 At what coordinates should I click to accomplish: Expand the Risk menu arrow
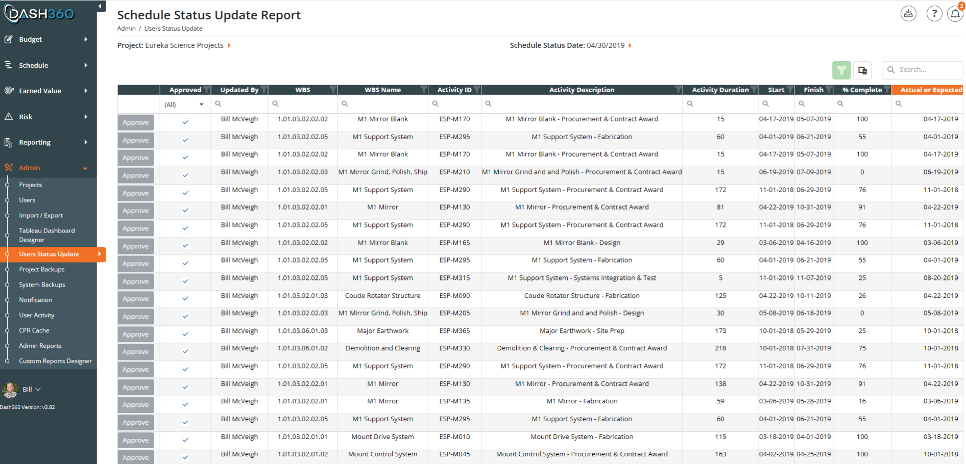pyautogui.click(x=85, y=117)
